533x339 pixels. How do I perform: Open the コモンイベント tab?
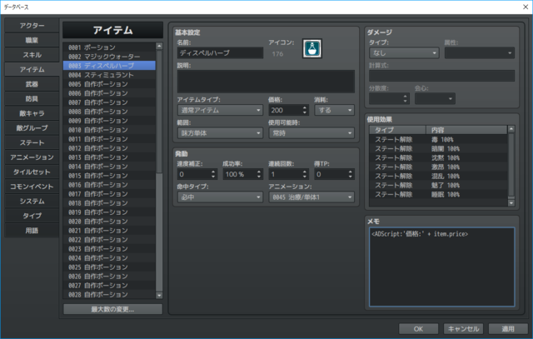pyautogui.click(x=32, y=187)
